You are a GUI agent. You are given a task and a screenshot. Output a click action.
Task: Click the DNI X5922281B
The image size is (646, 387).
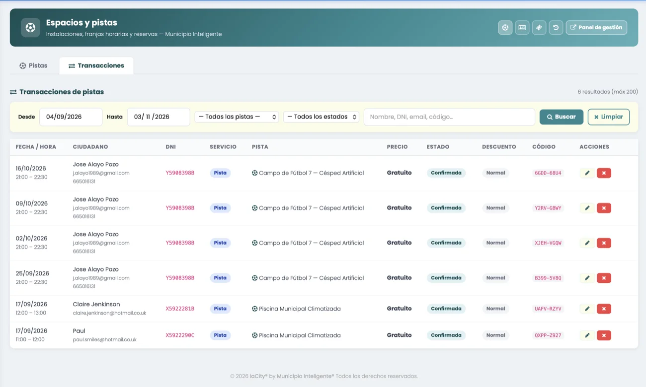click(x=180, y=309)
